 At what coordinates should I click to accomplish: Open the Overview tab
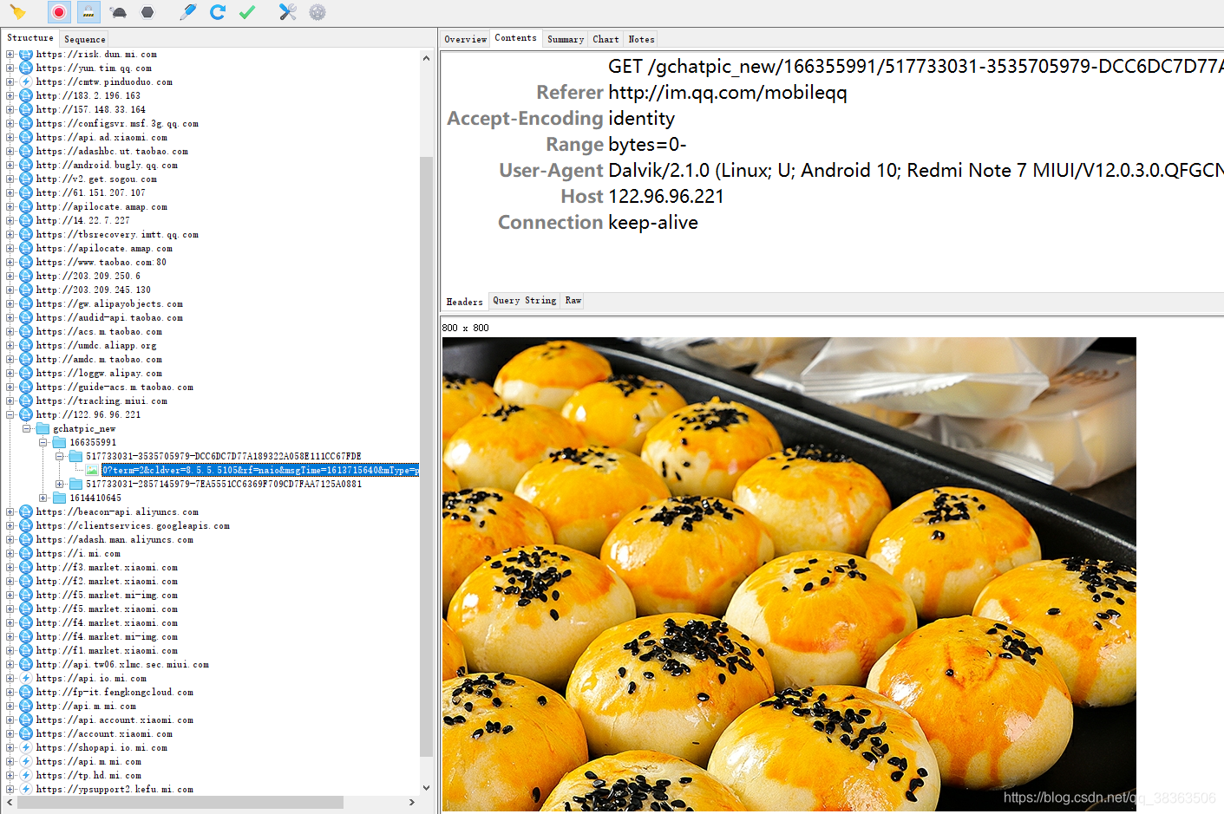coord(466,39)
